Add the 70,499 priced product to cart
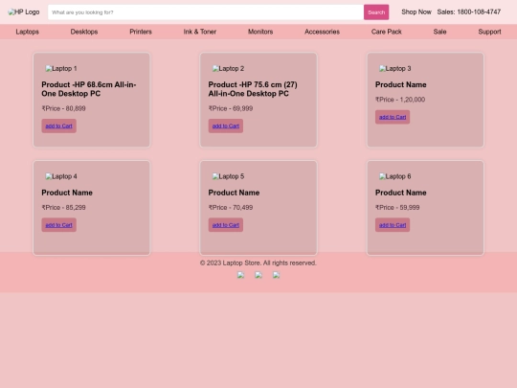The height and width of the screenshot is (388, 517). pyautogui.click(x=226, y=225)
